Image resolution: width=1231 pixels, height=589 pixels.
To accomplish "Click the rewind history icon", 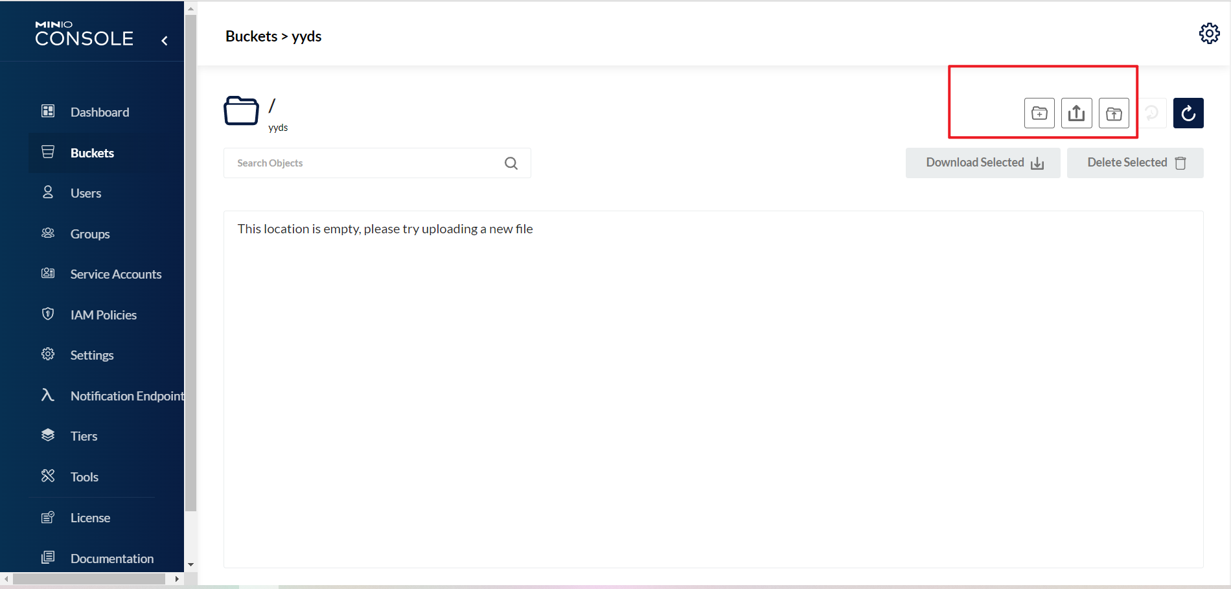I will (x=1151, y=113).
